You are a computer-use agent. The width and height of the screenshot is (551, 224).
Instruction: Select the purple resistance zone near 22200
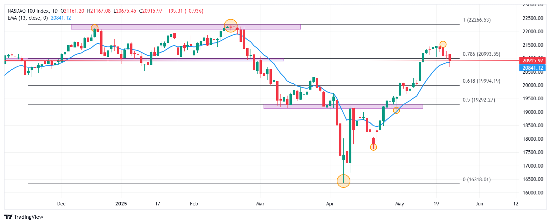coord(186,27)
